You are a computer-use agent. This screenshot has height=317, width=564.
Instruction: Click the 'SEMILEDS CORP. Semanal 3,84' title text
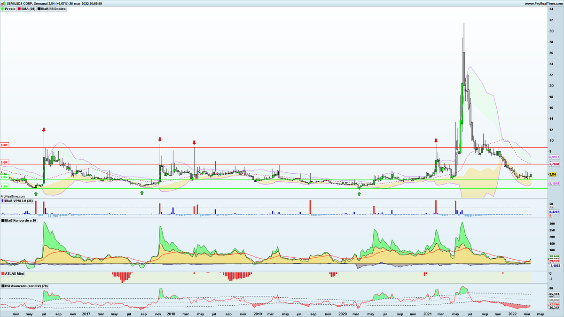coord(31,3)
